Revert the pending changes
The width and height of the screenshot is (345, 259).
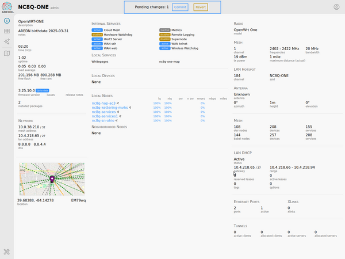point(200,7)
